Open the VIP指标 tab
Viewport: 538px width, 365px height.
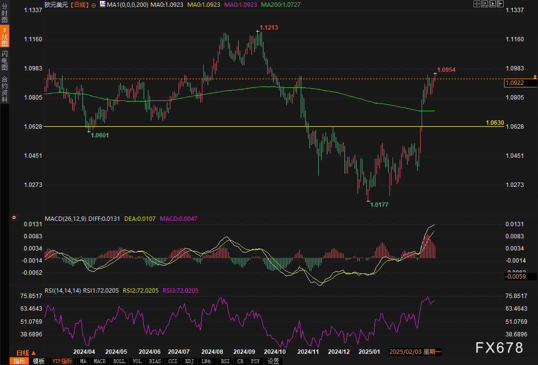point(62,361)
